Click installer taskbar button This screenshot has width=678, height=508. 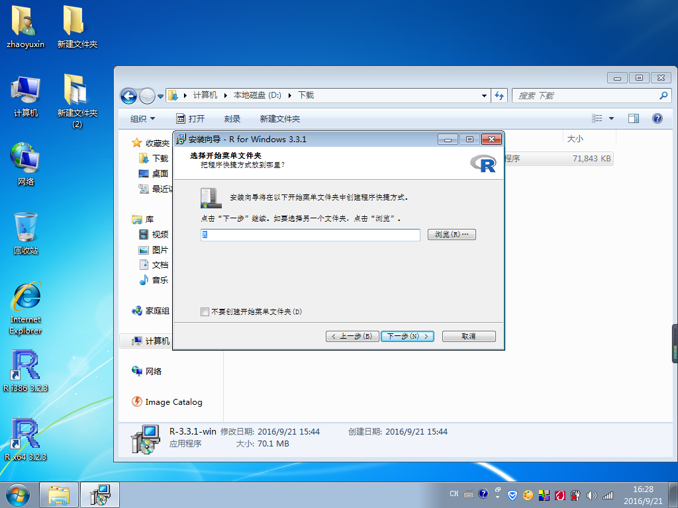click(x=100, y=495)
